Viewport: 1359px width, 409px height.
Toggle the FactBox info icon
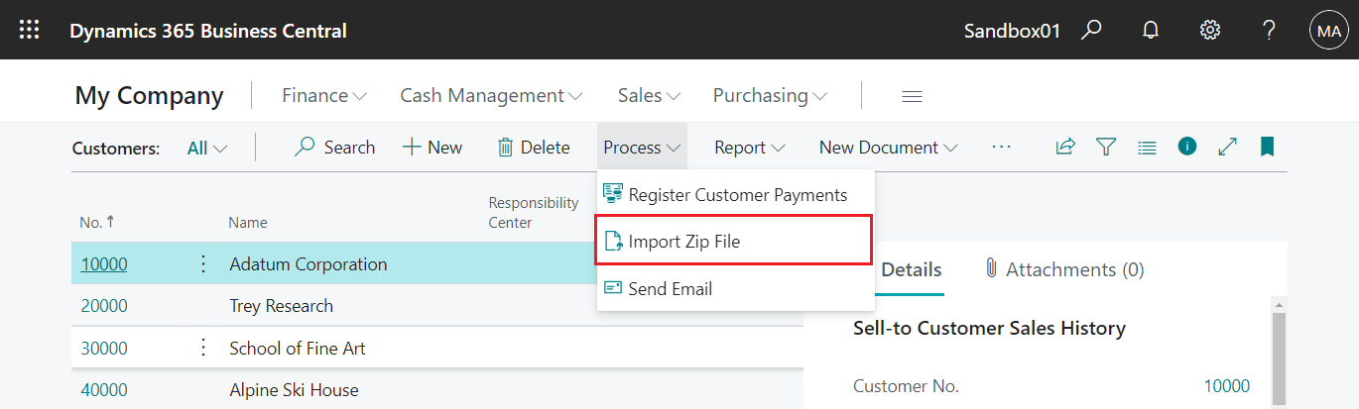click(x=1187, y=146)
